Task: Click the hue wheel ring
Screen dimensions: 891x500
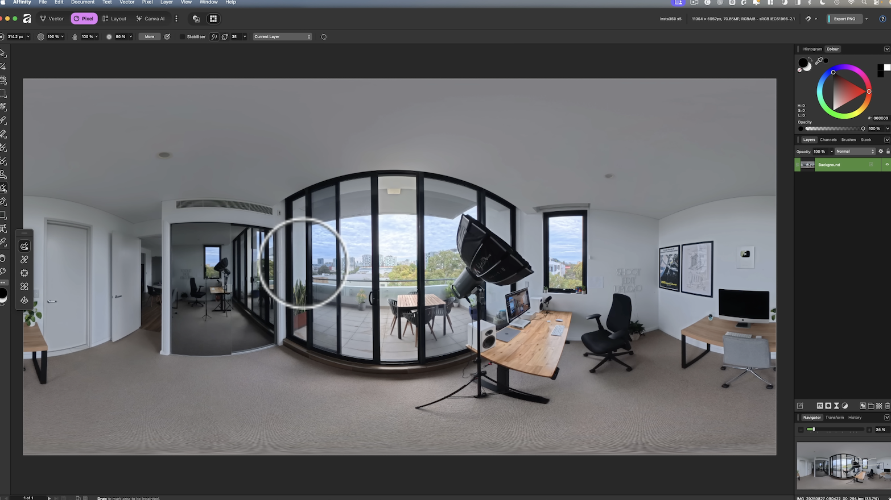Action: 844,91
